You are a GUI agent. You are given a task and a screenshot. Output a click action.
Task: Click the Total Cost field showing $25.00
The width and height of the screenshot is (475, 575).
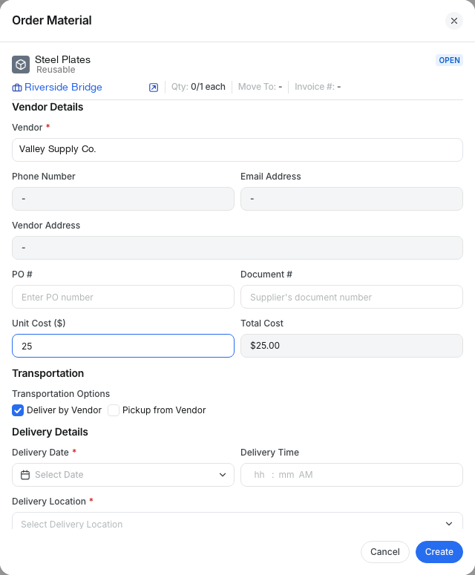pos(351,346)
